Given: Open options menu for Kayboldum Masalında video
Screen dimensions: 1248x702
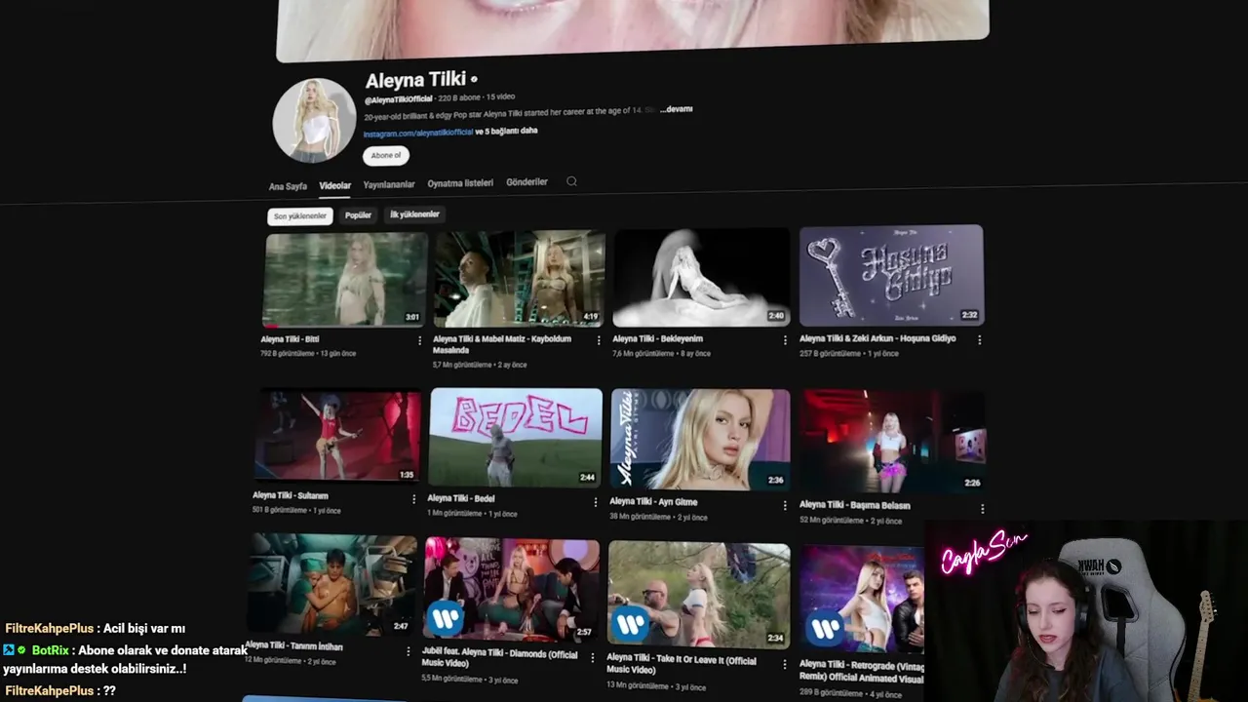Looking at the screenshot, I should point(599,340).
